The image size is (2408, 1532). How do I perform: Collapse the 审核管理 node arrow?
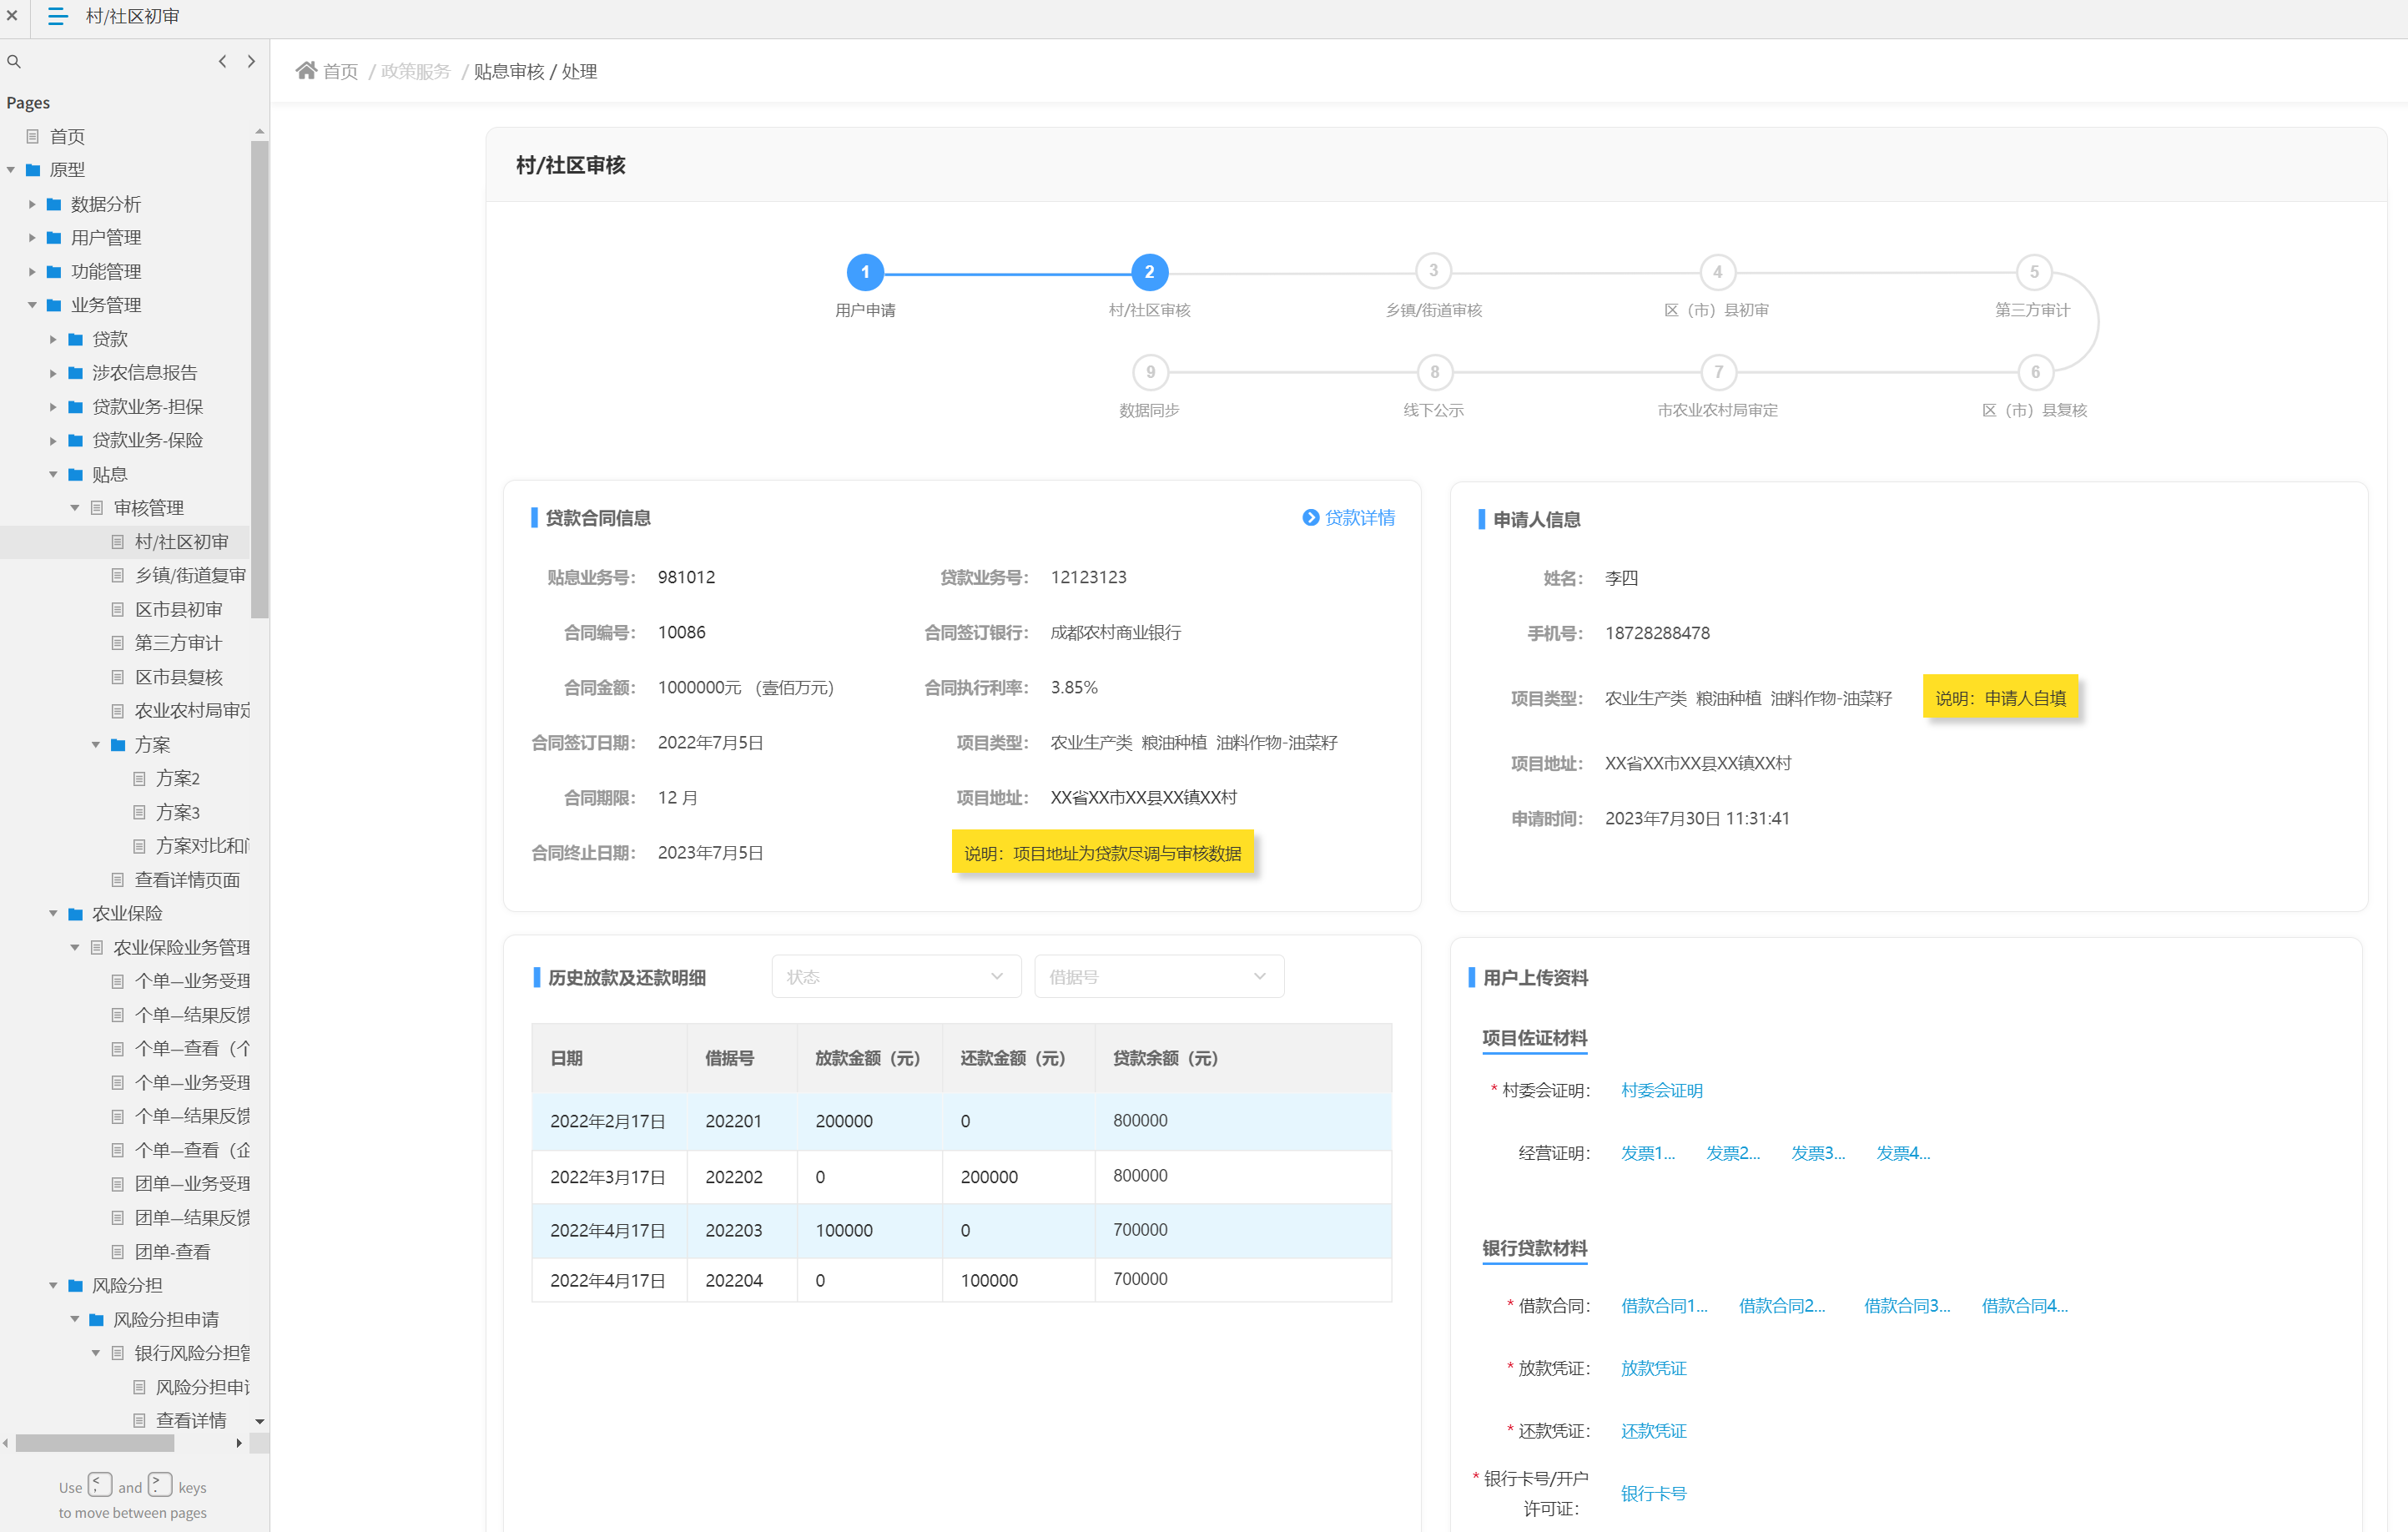pyautogui.click(x=74, y=508)
